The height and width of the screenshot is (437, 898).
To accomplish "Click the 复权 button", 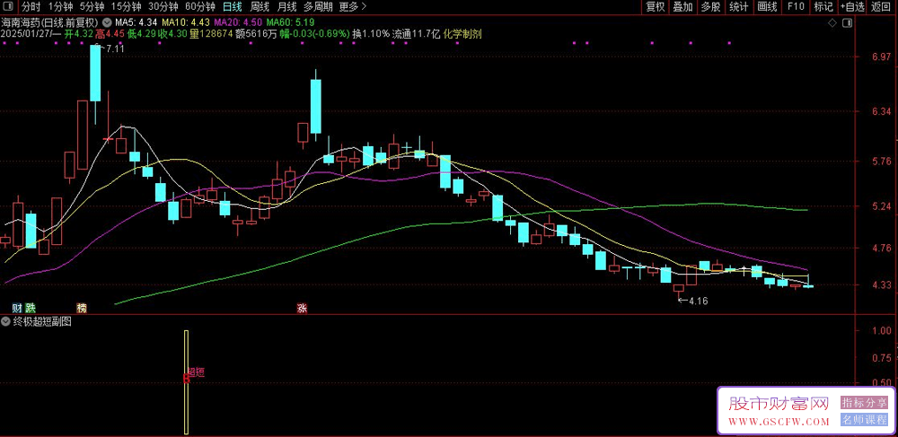I will 656,7.
